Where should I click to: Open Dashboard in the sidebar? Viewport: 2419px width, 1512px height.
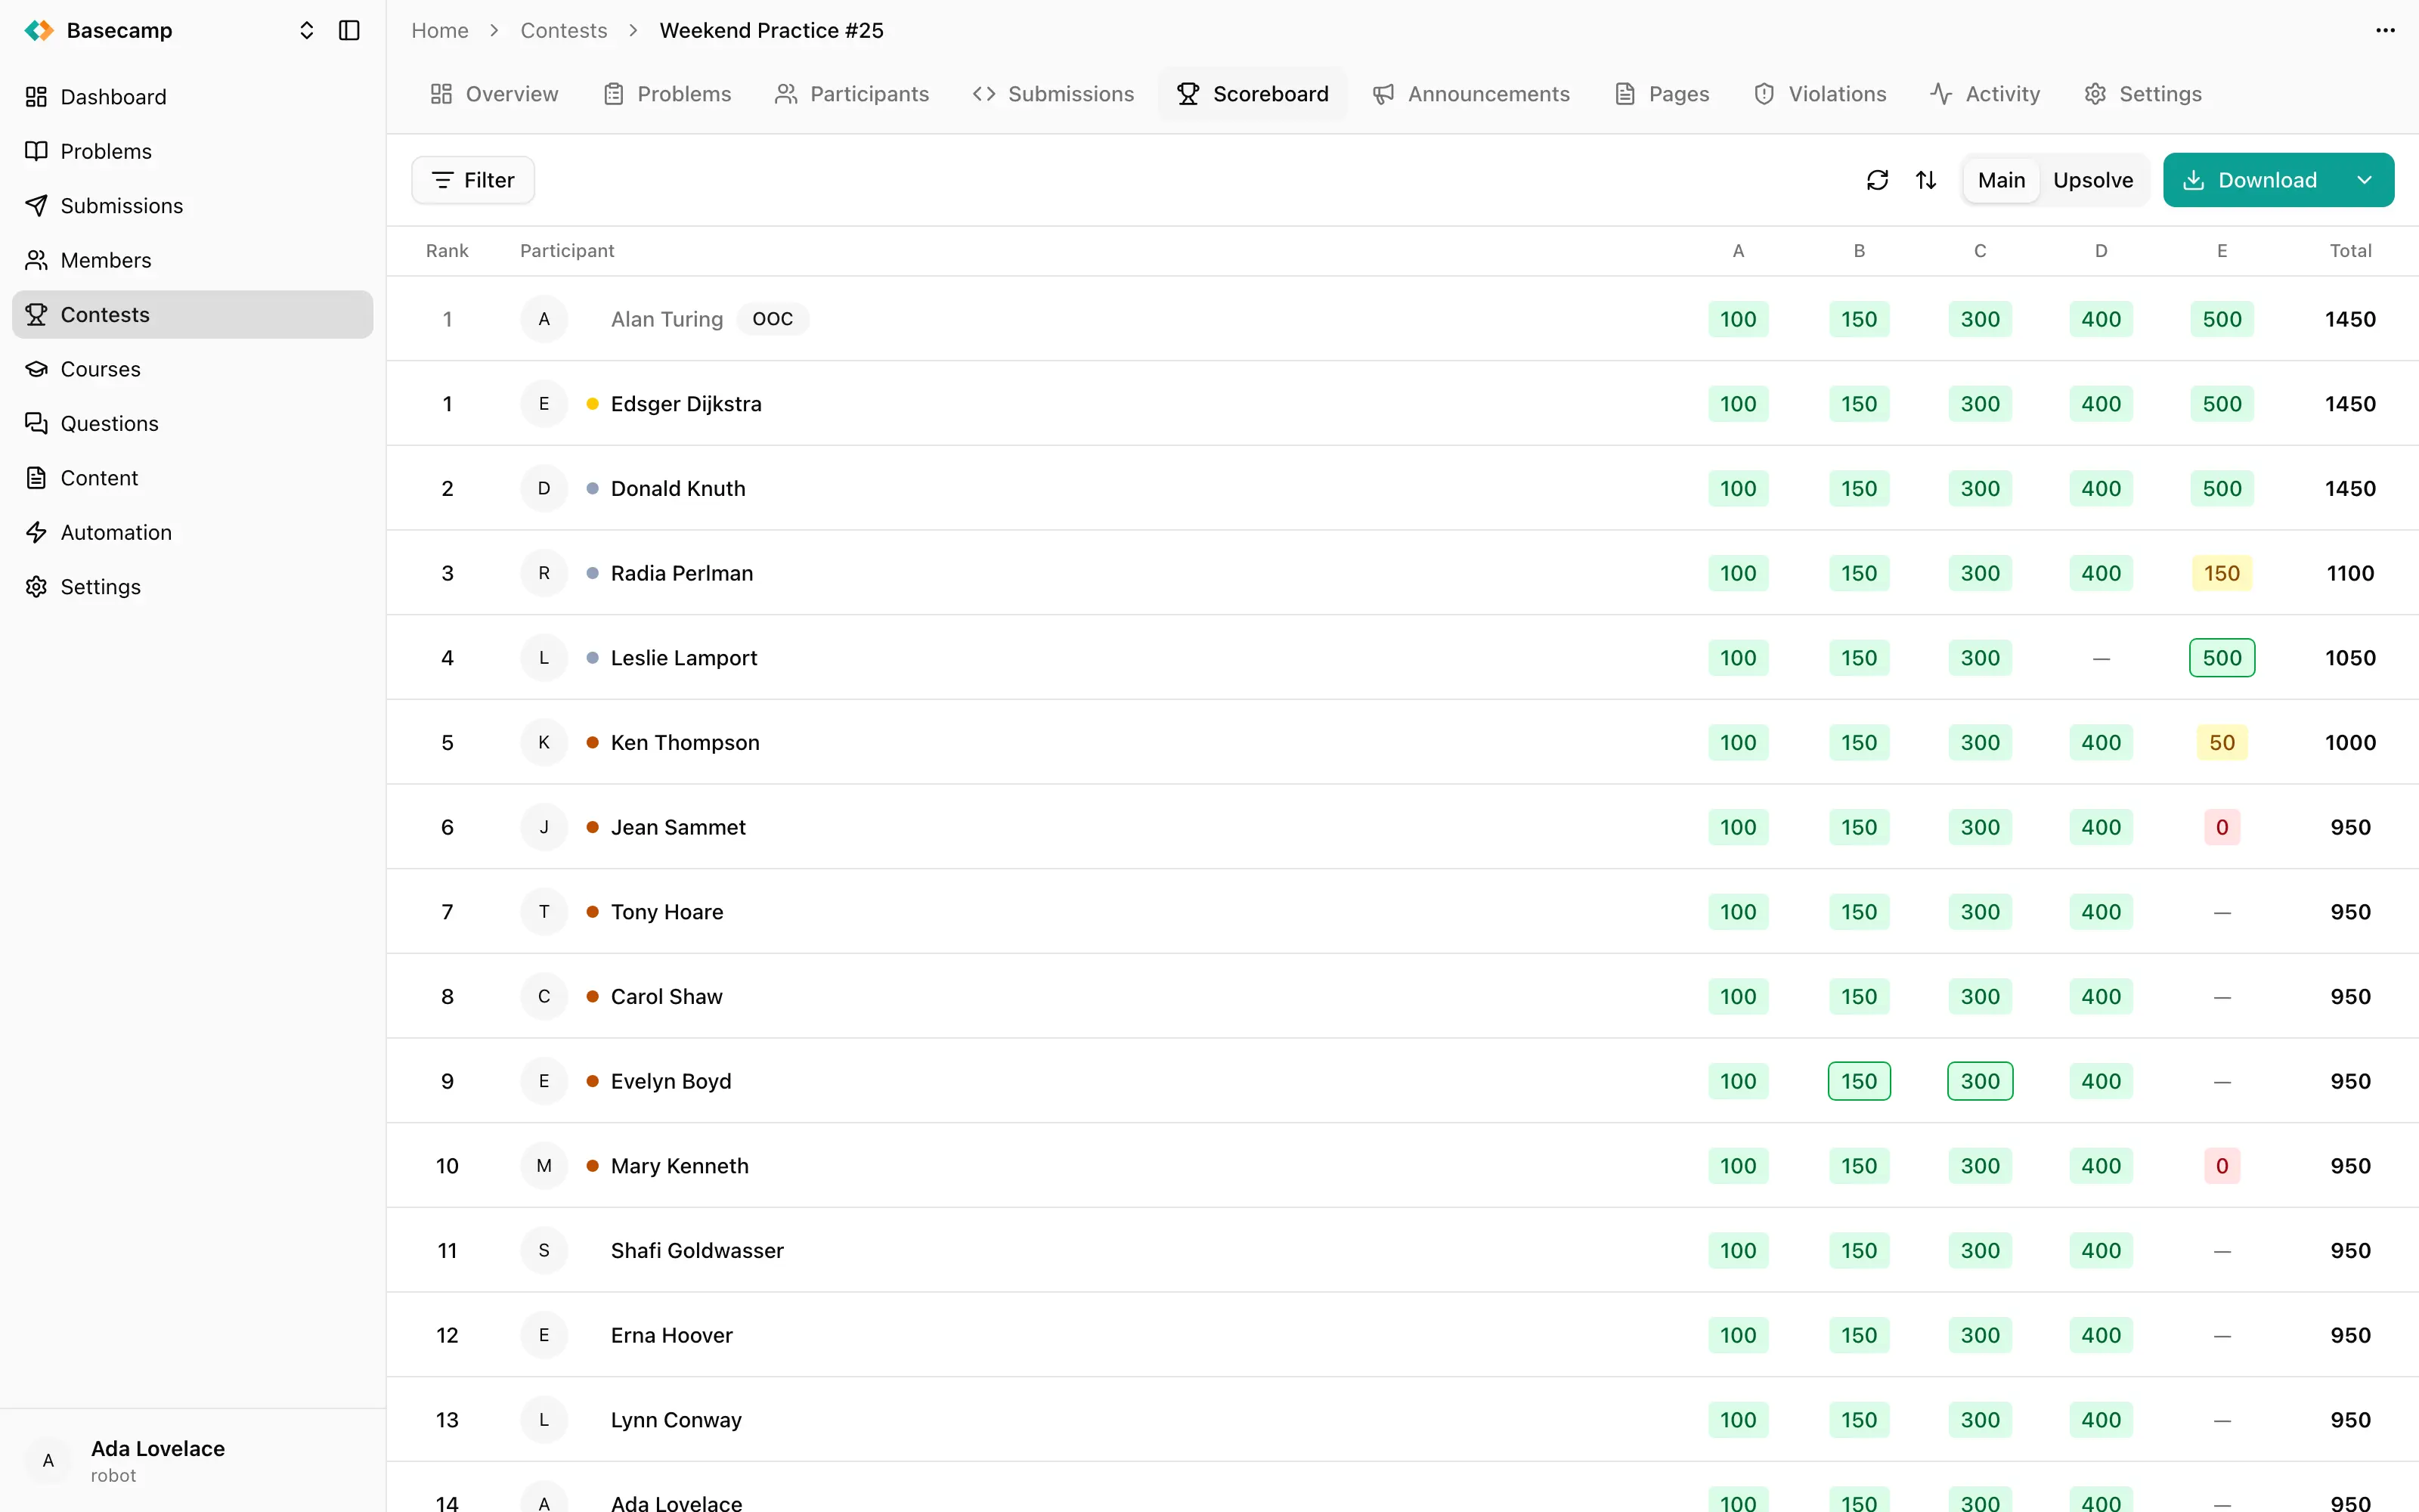tap(193, 97)
